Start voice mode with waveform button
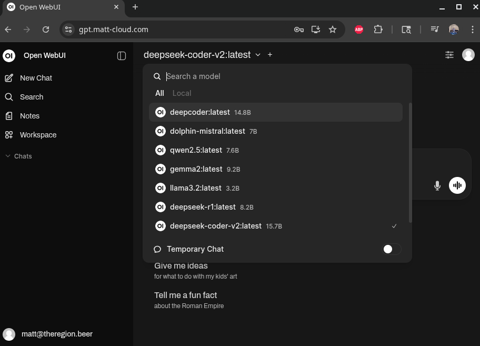Image resolution: width=480 pixels, height=346 pixels. [457, 185]
